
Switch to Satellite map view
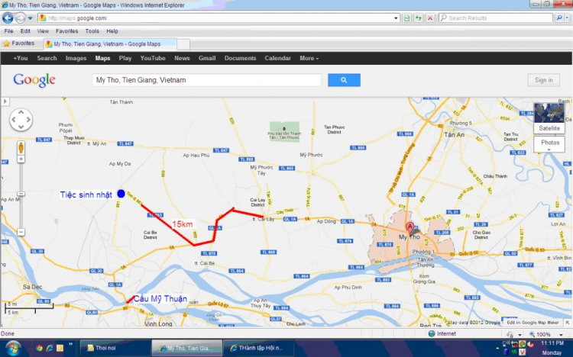pyautogui.click(x=549, y=118)
